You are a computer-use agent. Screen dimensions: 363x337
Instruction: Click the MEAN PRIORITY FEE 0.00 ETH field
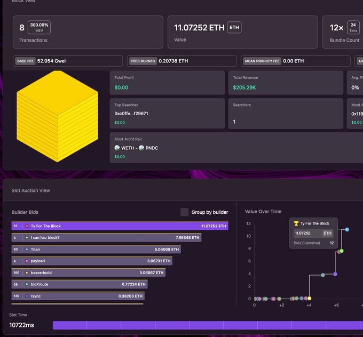coord(296,61)
